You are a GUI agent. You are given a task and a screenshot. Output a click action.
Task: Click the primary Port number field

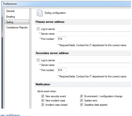point(62,39)
